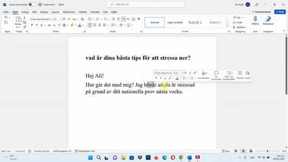Increase indent in the Stycke group
The height and width of the screenshot is (162, 288).
point(118,19)
